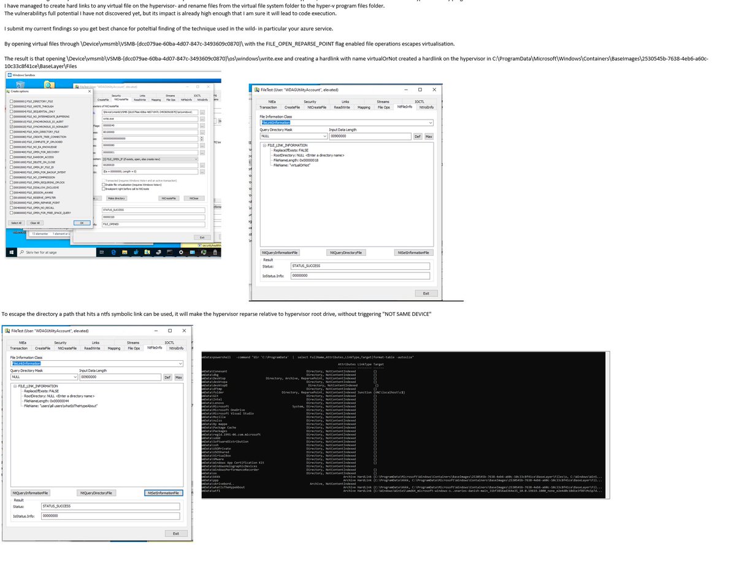Open the Start menu in the Sandbox taskbar

click(12, 252)
